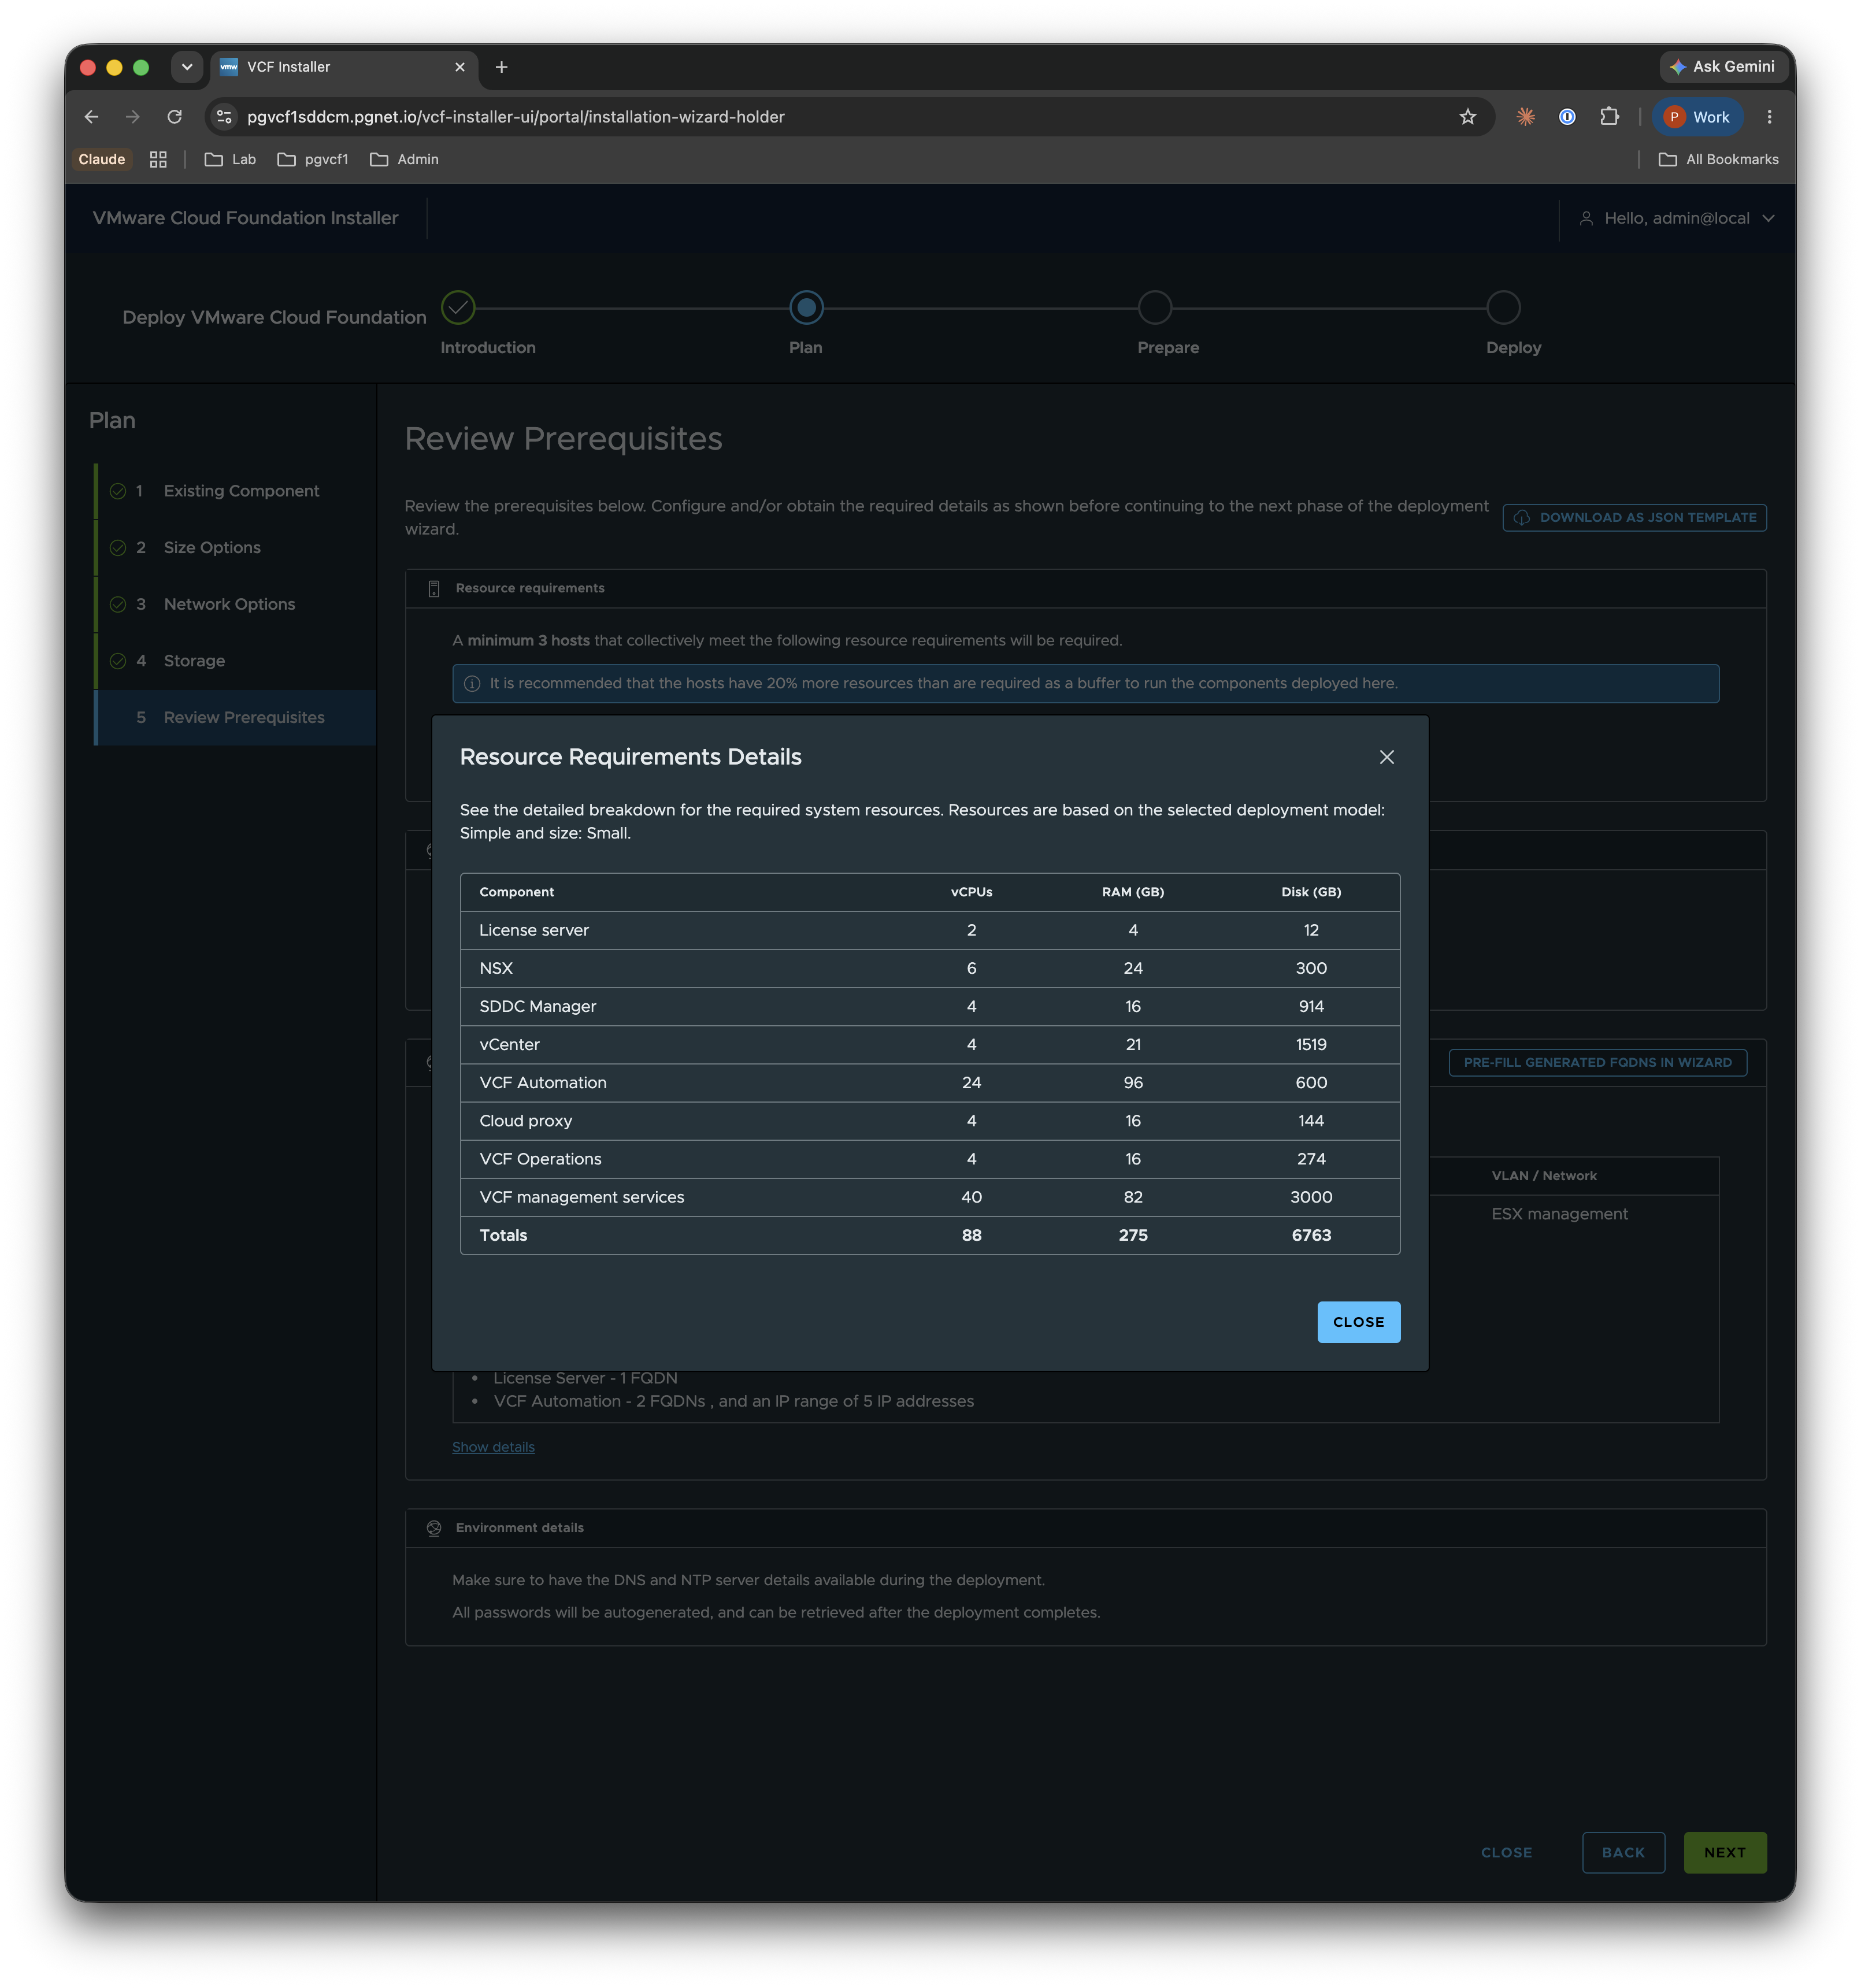Click the Environment details section icon
The height and width of the screenshot is (1988, 1861).
click(x=434, y=1528)
